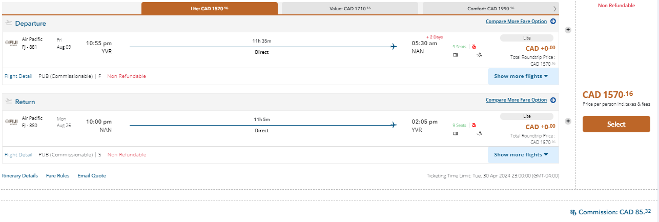This screenshot has height=222, width=659.
Task: Open Itinerary Details link
Action: (x=20, y=175)
